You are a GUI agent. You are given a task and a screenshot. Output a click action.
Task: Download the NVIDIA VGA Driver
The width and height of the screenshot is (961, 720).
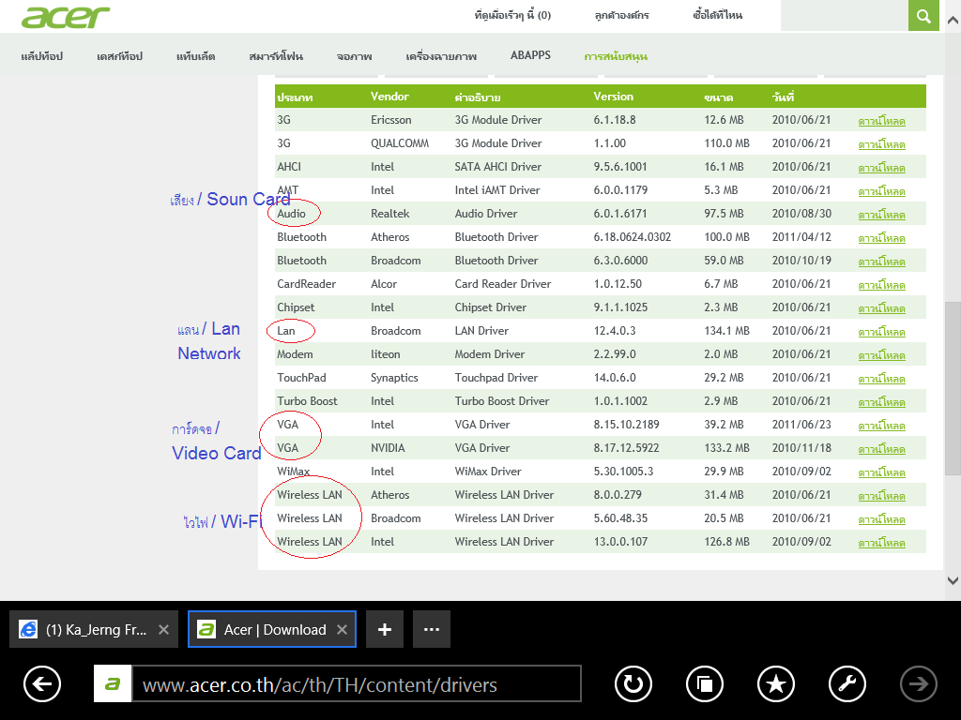(881, 449)
